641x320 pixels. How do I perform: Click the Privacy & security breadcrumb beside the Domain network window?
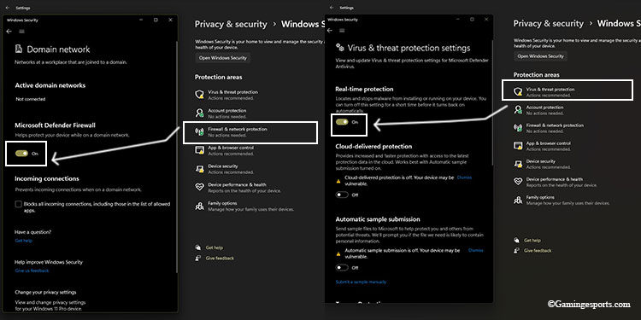point(231,24)
